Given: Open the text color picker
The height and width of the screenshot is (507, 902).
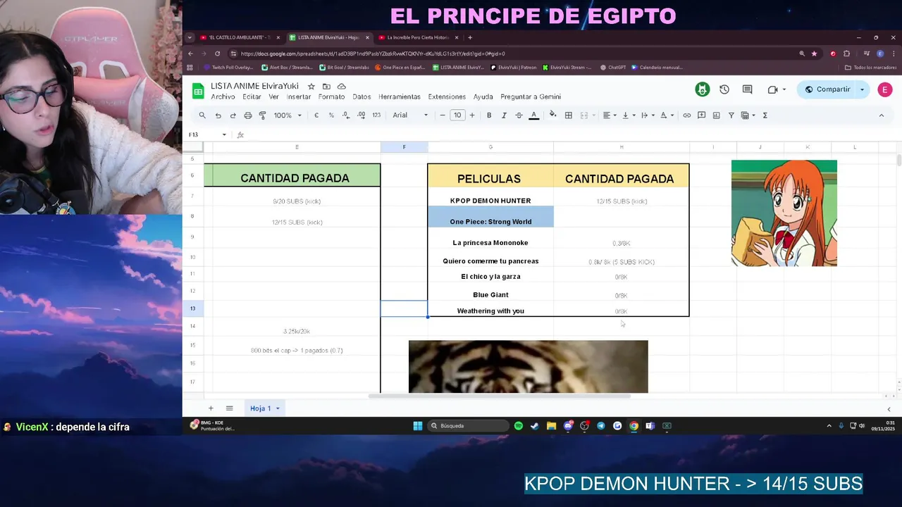Looking at the screenshot, I should pyautogui.click(x=534, y=115).
